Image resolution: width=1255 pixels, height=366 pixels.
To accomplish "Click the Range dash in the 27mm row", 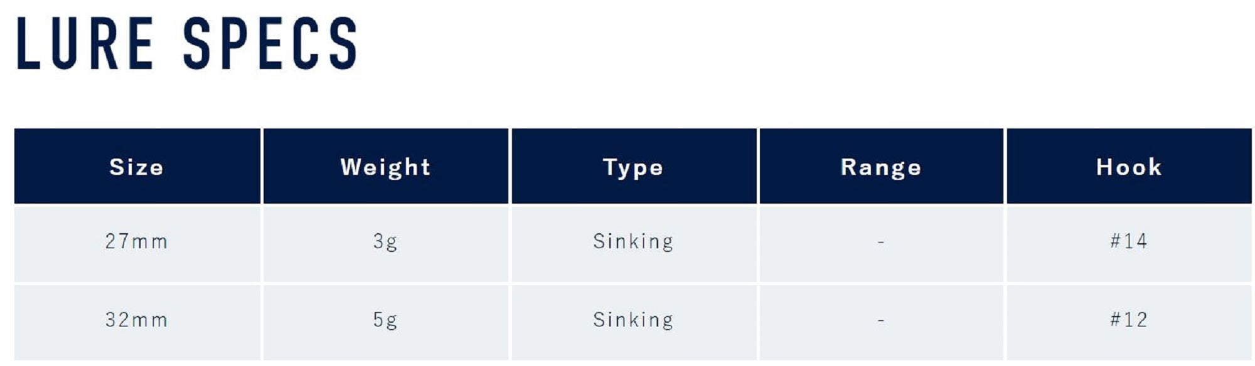I will click(x=881, y=243).
